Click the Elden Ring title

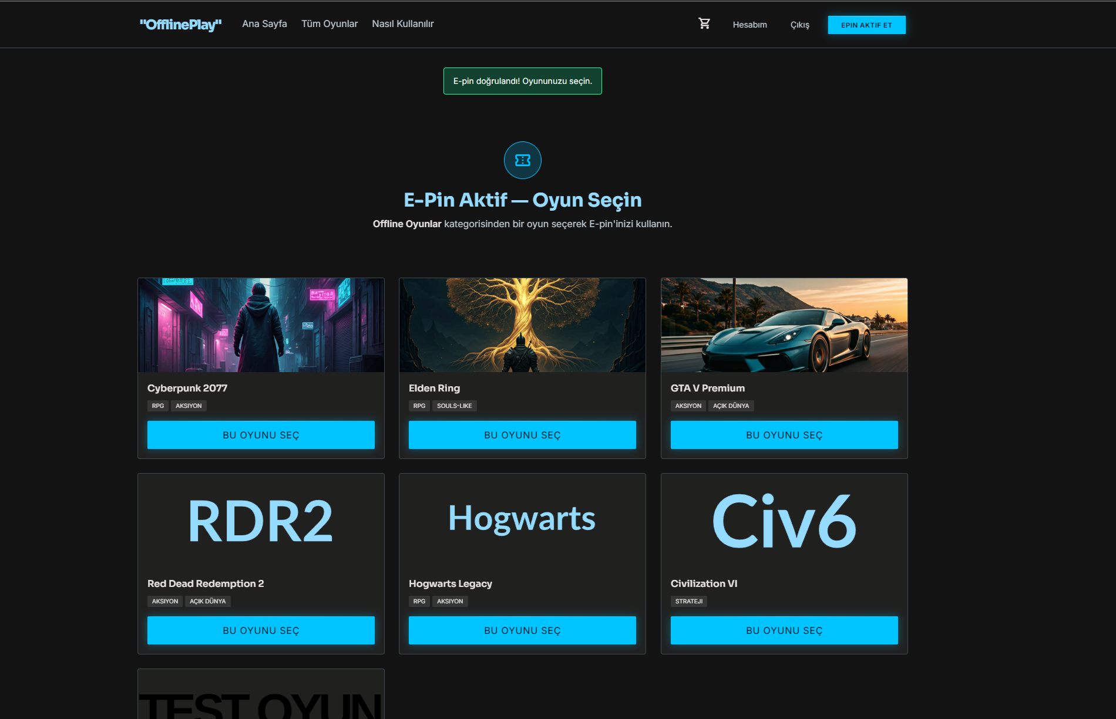(x=435, y=388)
